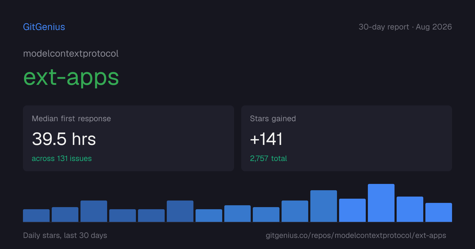This screenshot has height=249, width=475.
Task: Click the Stars gained label
Action: pyautogui.click(x=273, y=119)
